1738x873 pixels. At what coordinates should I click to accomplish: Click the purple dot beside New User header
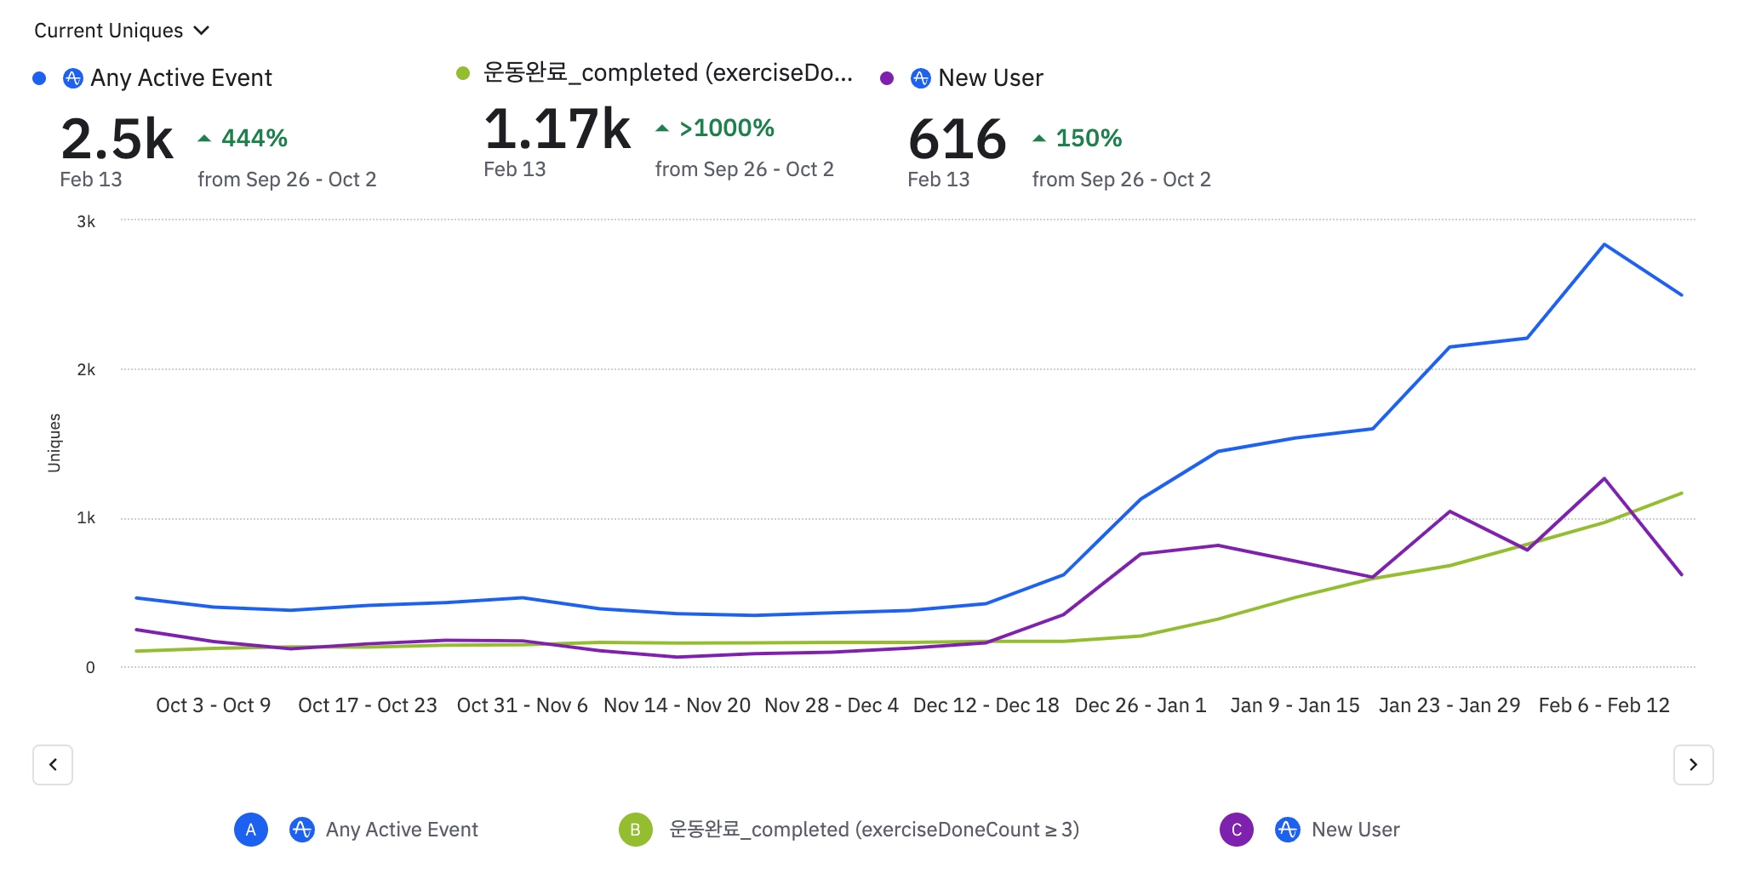coord(887,78)
